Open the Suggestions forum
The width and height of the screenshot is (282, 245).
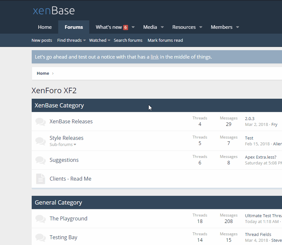tap(64, 160)
